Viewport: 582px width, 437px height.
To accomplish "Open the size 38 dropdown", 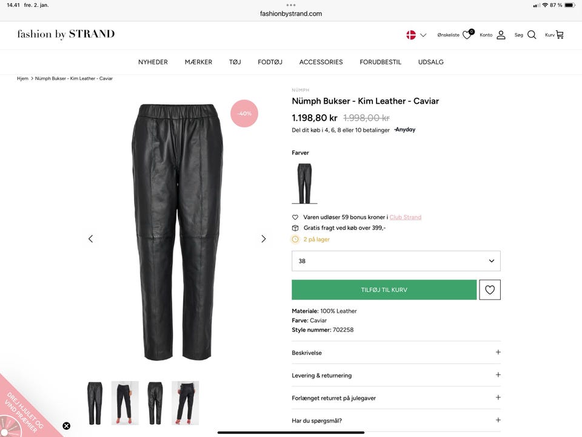I will (396, 261).
